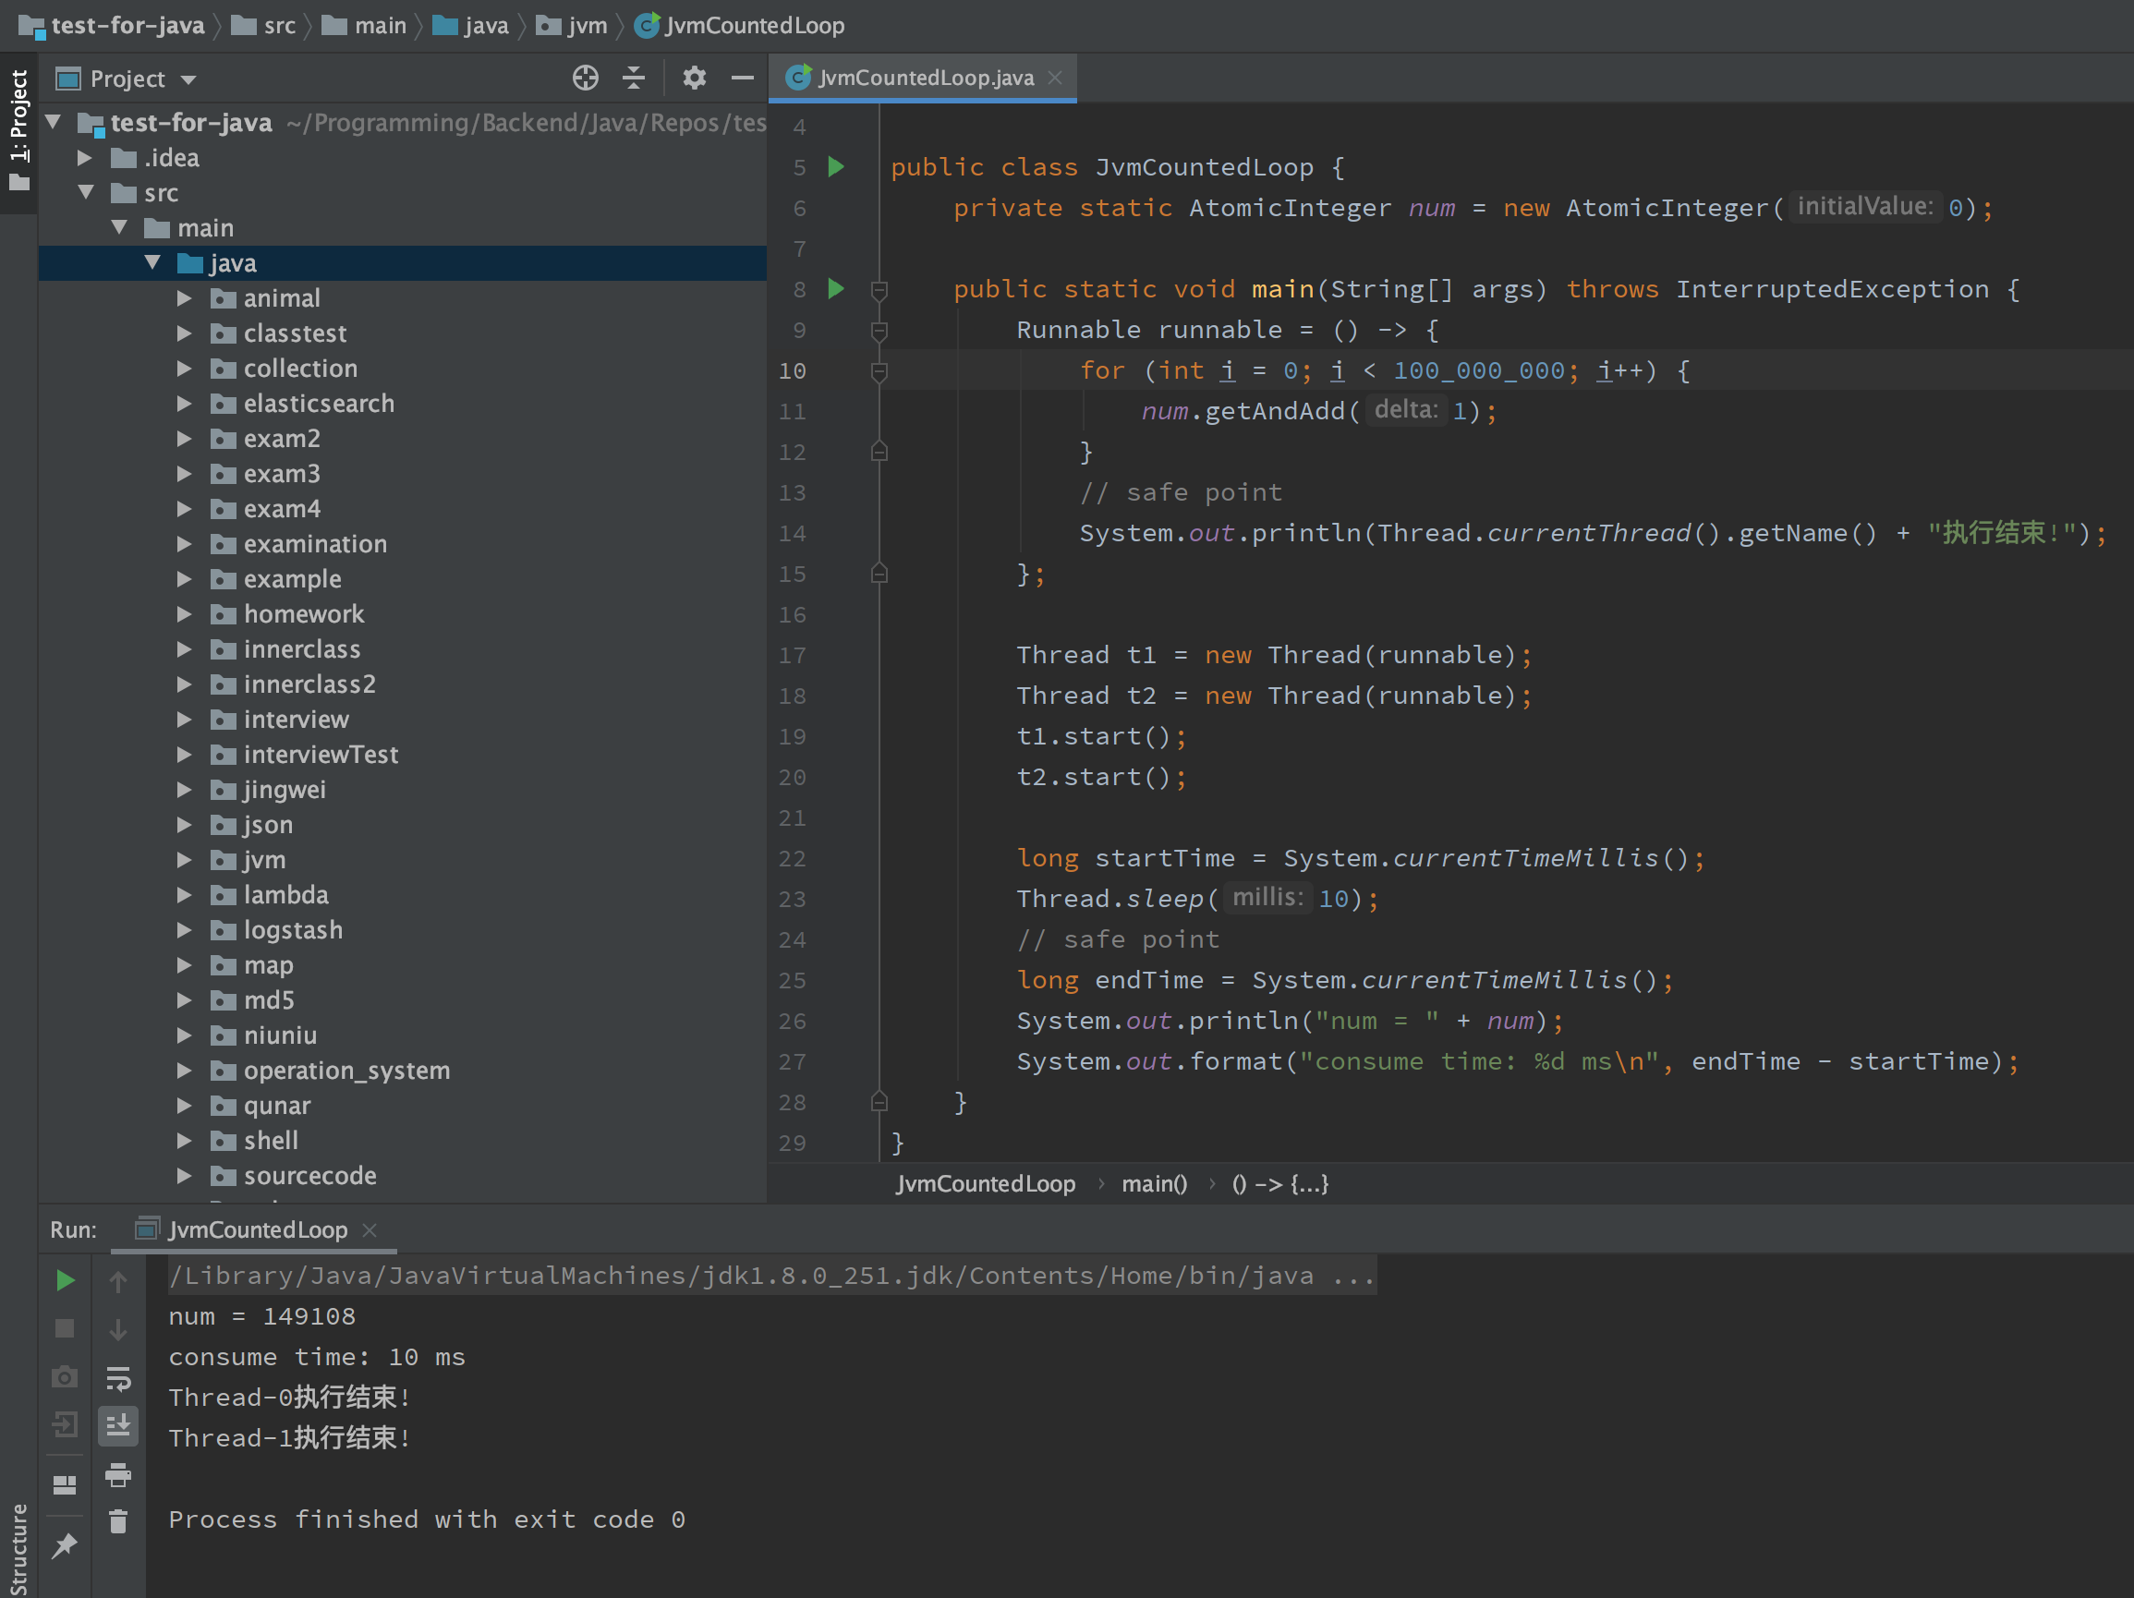Click the Run button to execute program
This screenshot has width=2134, height=1598.
click(64, 1277)
